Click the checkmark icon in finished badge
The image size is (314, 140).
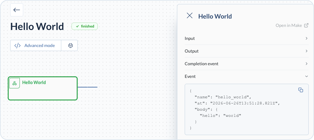[78, 26]
